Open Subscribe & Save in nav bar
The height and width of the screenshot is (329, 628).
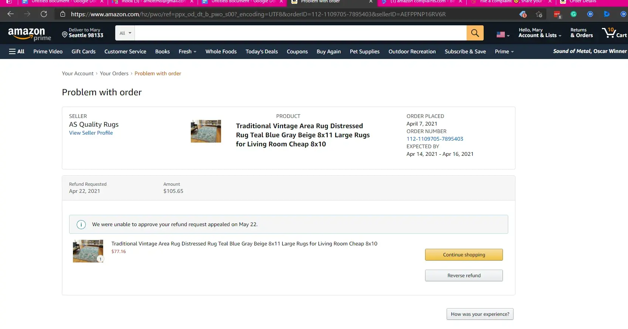(465, 51)
